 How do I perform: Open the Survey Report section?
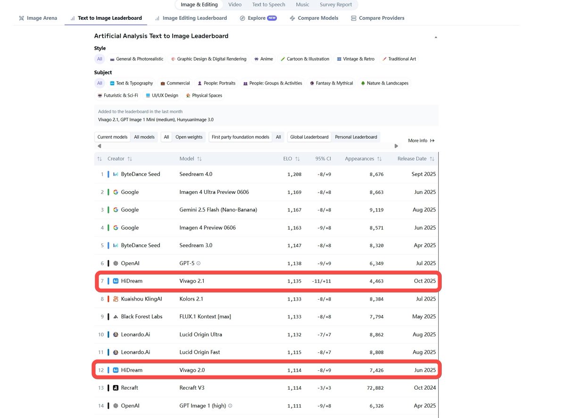click(x=336, y=5)
